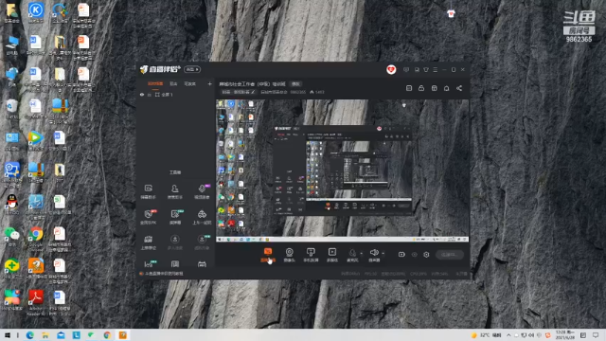Viewport: 606px width, 341px height.
Task: Click the flame popularity counter
Action: pos(317,92)
